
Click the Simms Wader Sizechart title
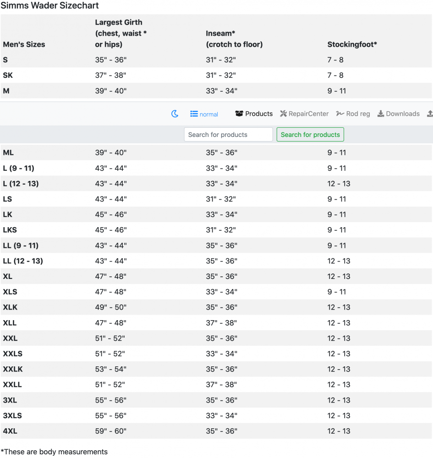(x=49, y=5)
